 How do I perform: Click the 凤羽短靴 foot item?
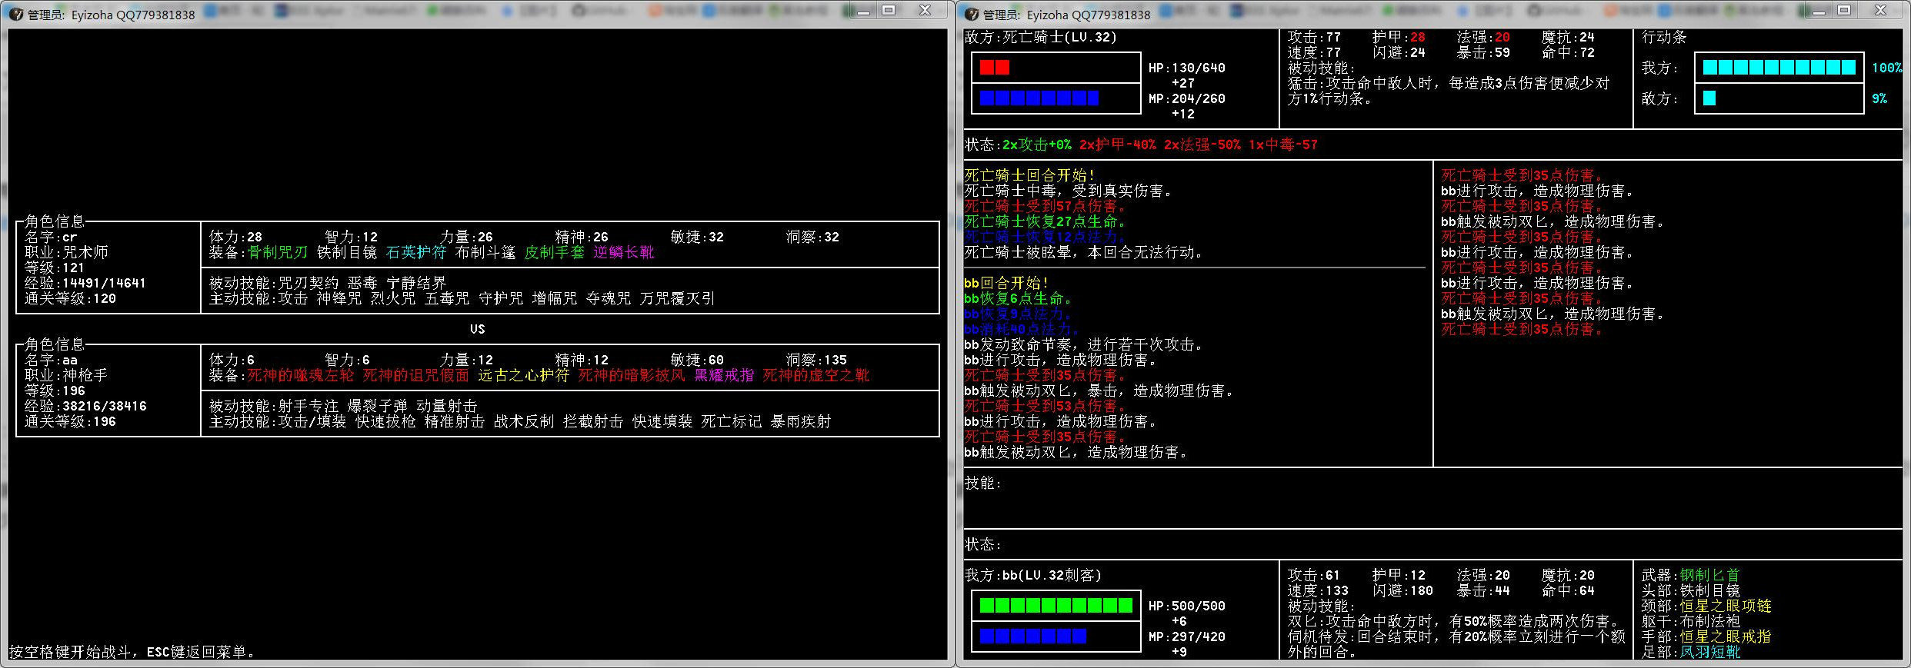tap(1709, 652)
